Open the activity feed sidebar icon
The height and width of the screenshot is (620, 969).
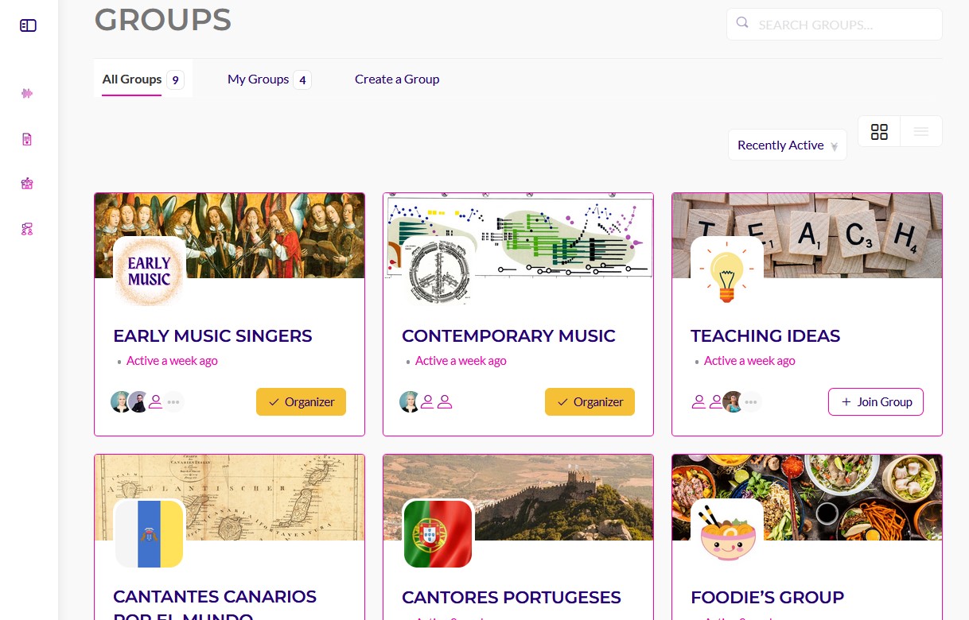[x=27, y=94]
